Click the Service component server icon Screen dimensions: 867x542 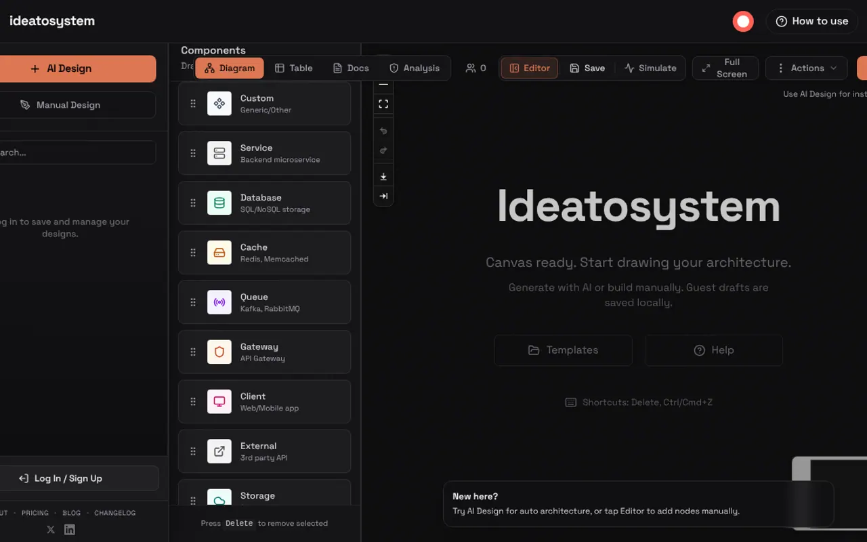219,153
